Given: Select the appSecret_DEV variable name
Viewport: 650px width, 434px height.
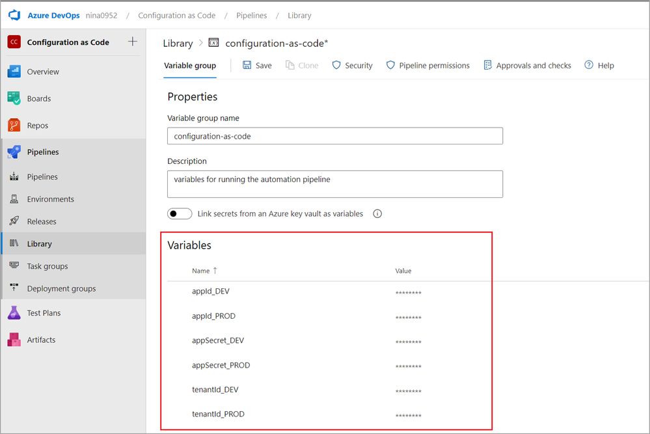Looking at the screenshot, I should [x=218, y=340].
